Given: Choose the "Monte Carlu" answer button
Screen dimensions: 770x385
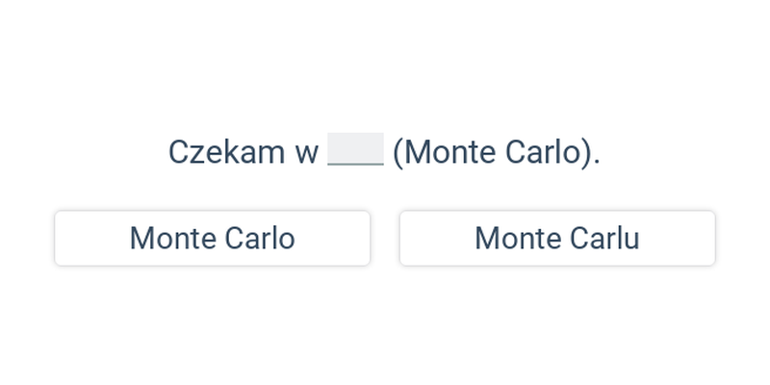Looking at the screenshot, I should (557, 238).
